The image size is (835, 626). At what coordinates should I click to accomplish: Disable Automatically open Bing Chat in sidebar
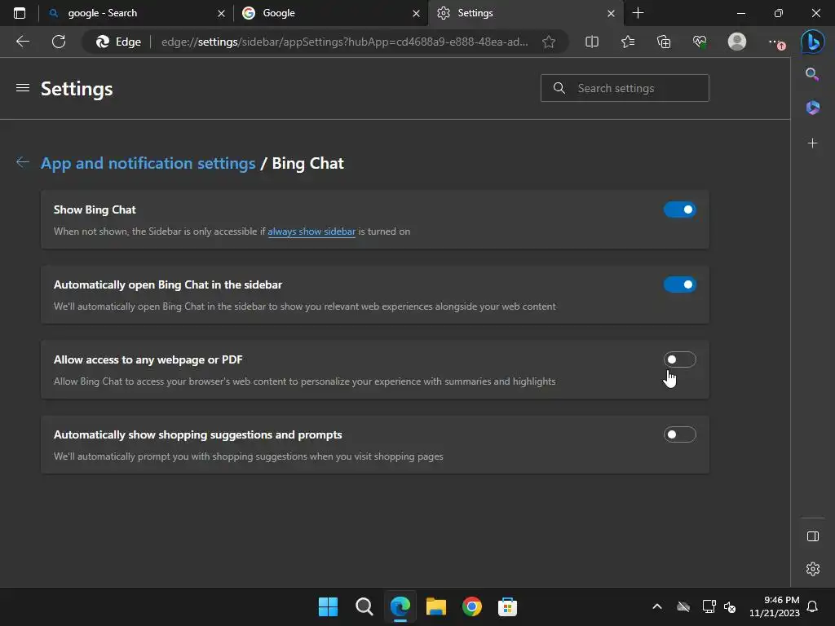click(x=679, y=284)
